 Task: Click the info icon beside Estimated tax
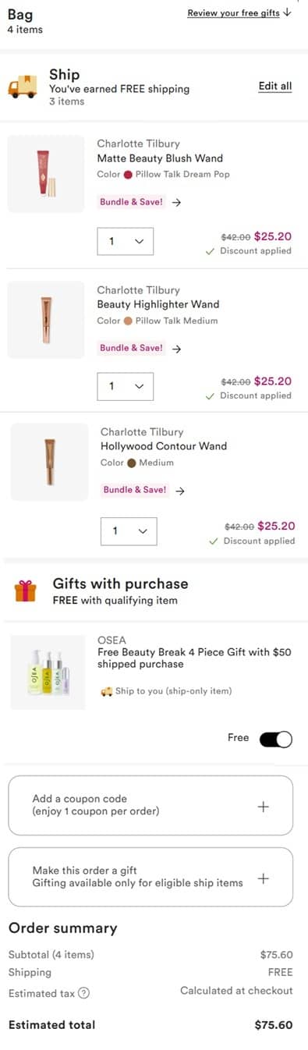84,993
